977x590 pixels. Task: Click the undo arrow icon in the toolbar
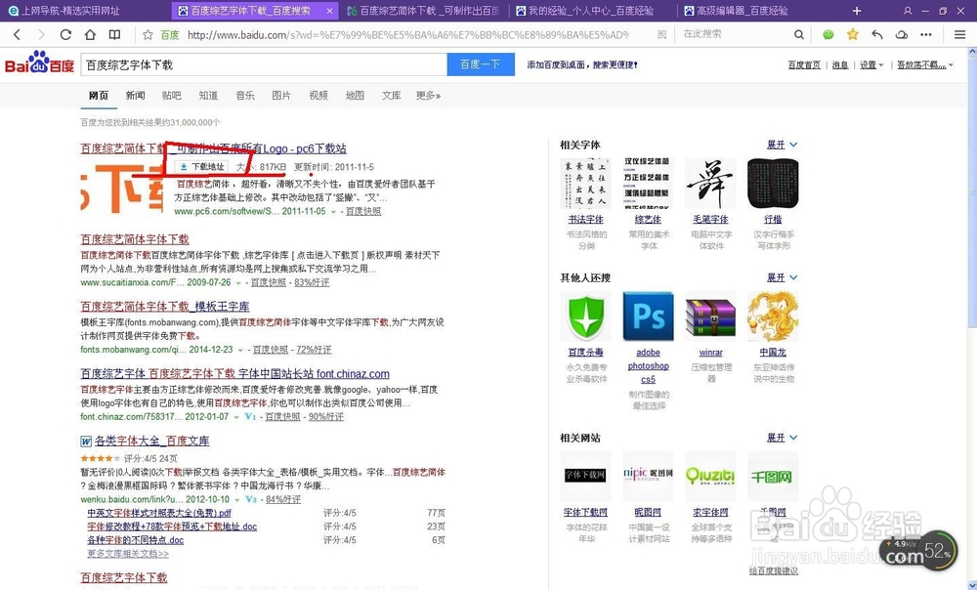point(877,35)
